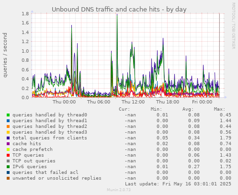Select 'IPv6 queries' legend label
Screen dimensions: 238x195
[30, 167]
